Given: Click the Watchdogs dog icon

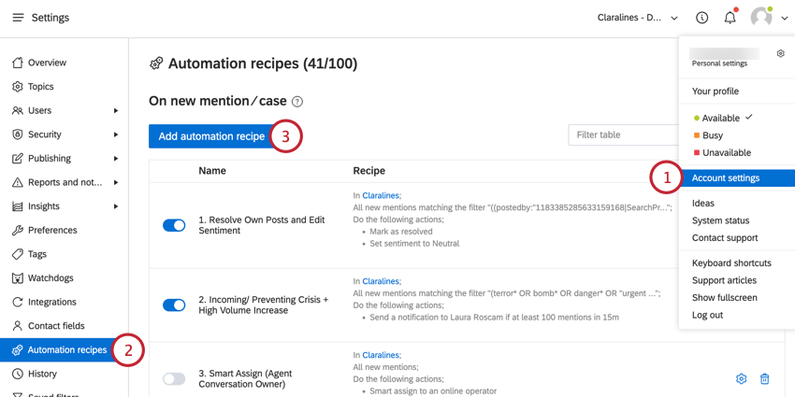Looking at the screenshot, I should click(x=18, y=278).
